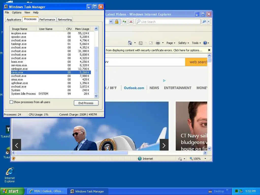Viewport: 260px width, 195px height.
Task: Click the MSN web search text box
Action: tap(145, 62)
